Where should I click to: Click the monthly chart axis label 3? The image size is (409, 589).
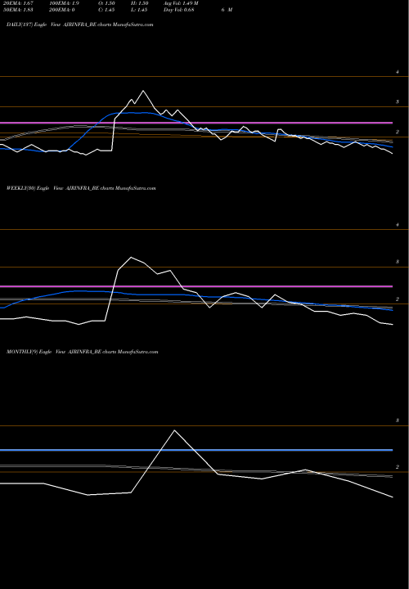(398, 420)
